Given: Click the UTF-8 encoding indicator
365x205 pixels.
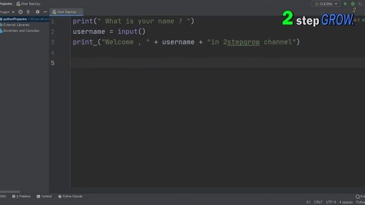Looking at the screenshot, I should pyautogui.click(x=331, y=202).
